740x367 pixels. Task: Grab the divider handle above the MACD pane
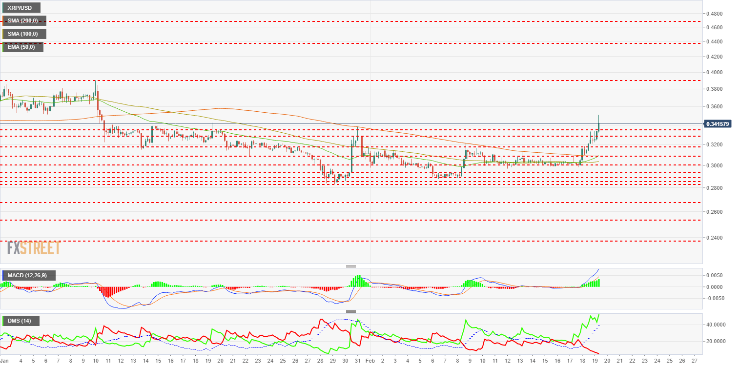(x=351, y=266)
